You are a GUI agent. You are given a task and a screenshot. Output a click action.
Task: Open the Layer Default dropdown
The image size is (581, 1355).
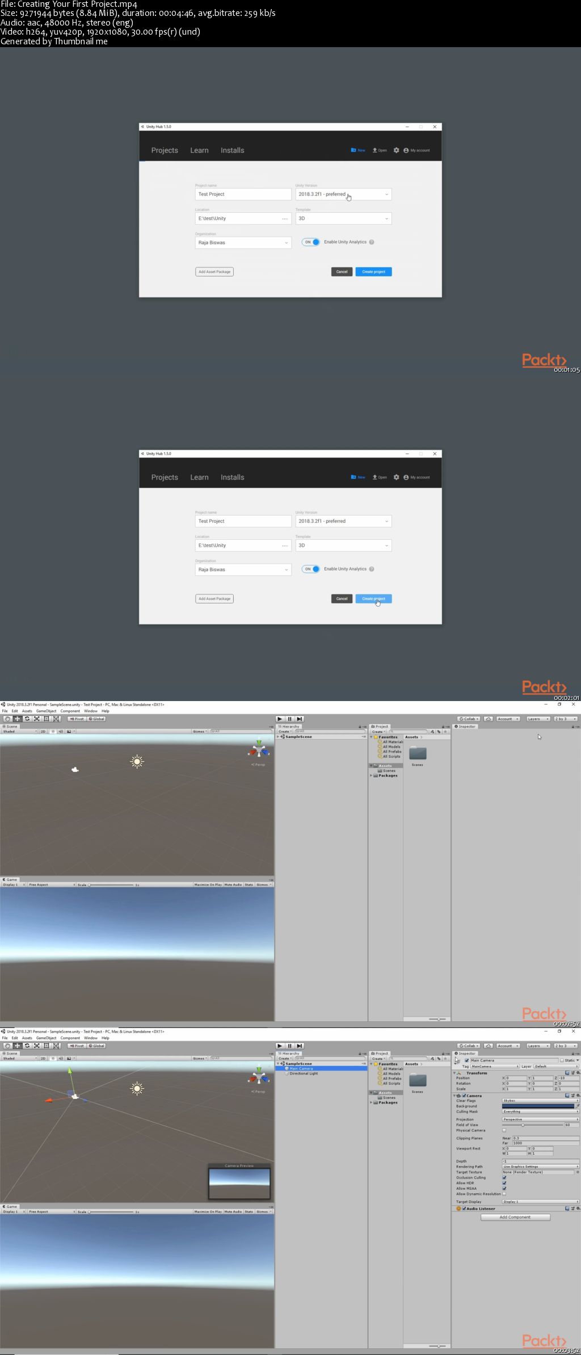pyautogui.click(x=556, y=1066)
